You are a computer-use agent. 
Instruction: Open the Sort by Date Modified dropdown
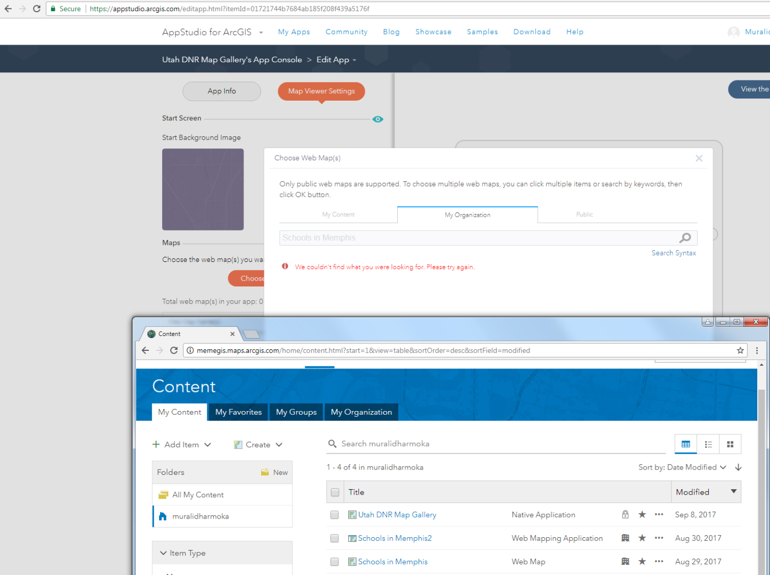coord(682,467)
